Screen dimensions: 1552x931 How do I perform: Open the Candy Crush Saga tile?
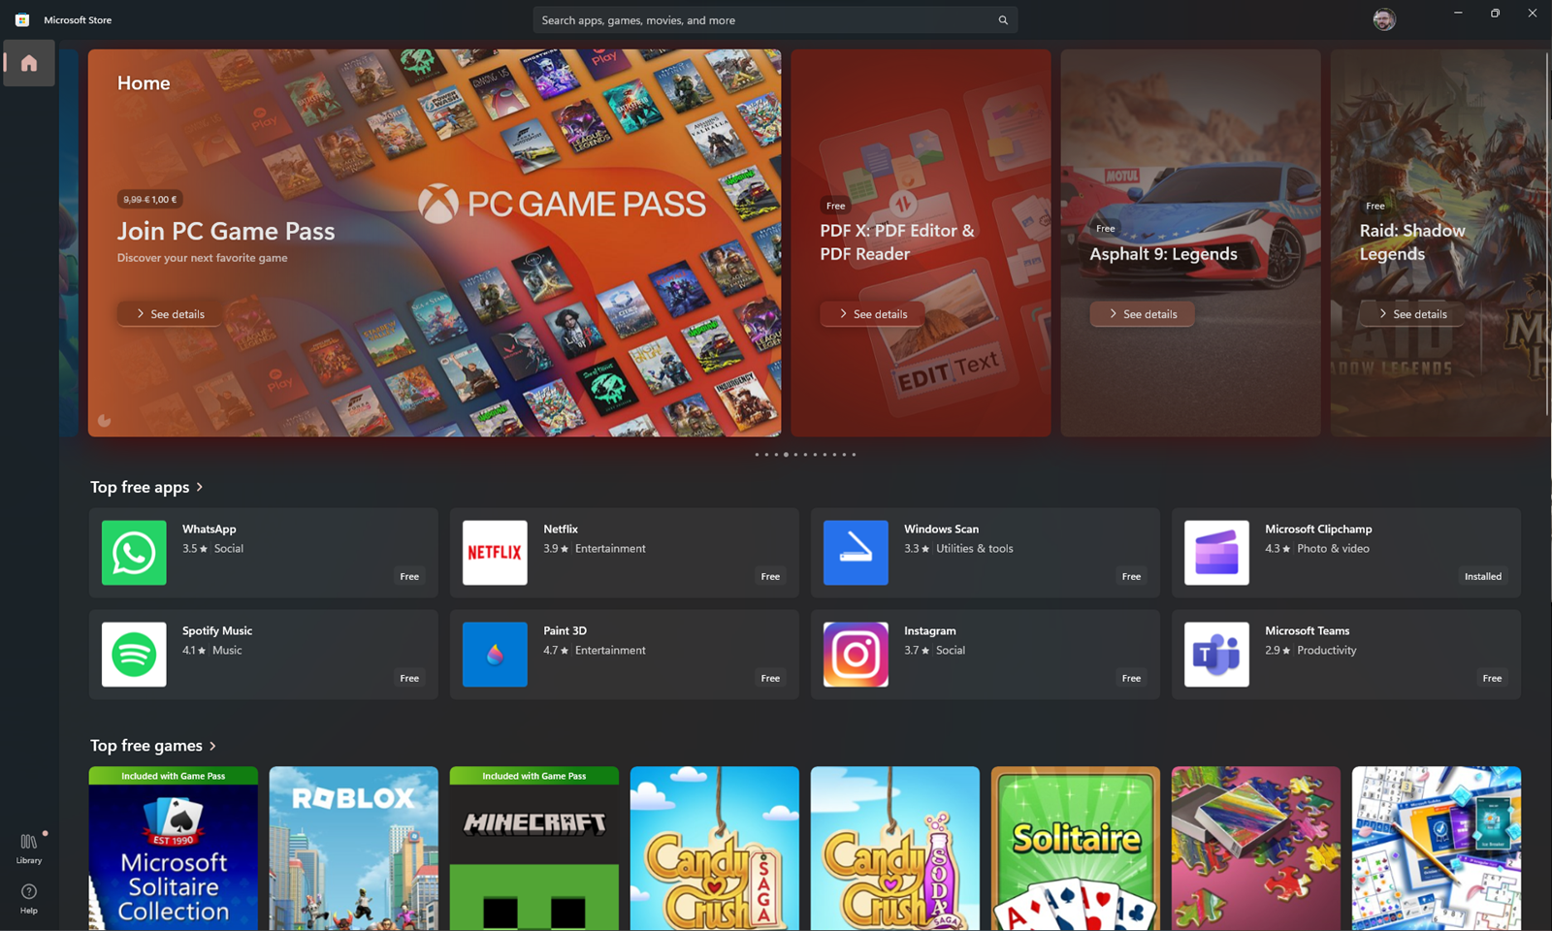pos(715,849)
